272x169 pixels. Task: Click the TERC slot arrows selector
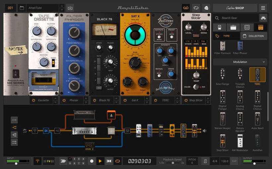177,100
